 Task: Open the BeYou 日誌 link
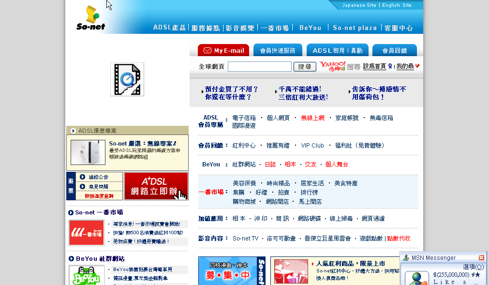(270, 165)
